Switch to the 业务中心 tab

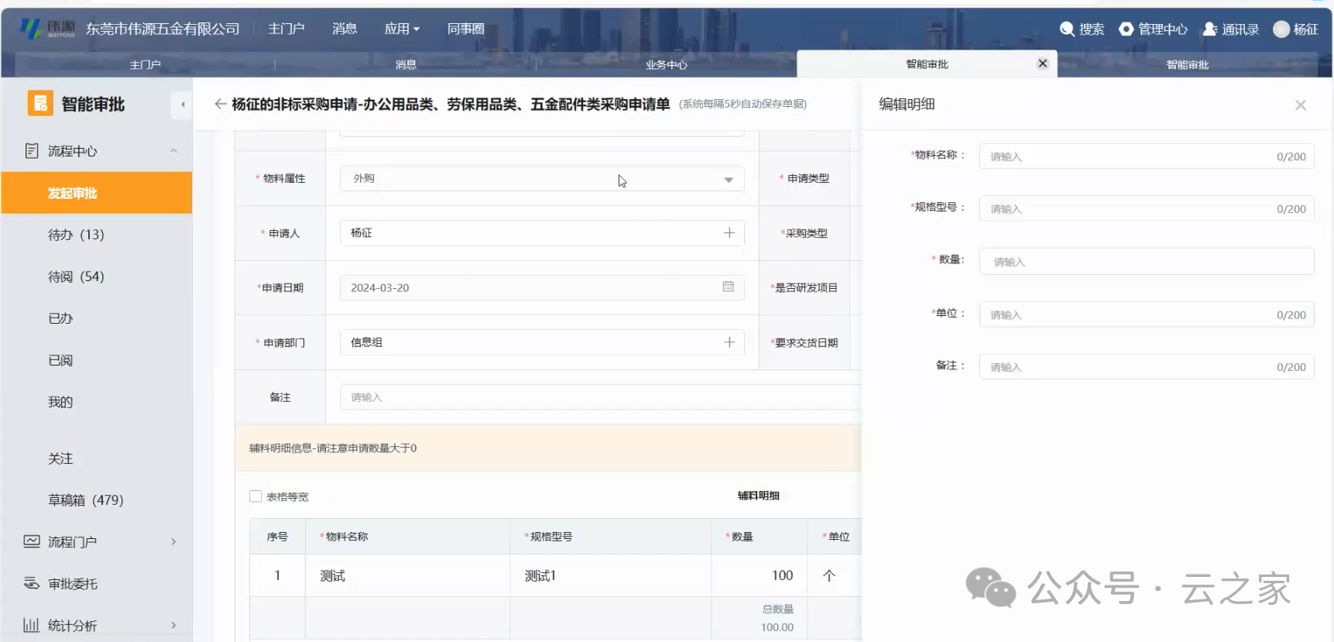(666, 64)
